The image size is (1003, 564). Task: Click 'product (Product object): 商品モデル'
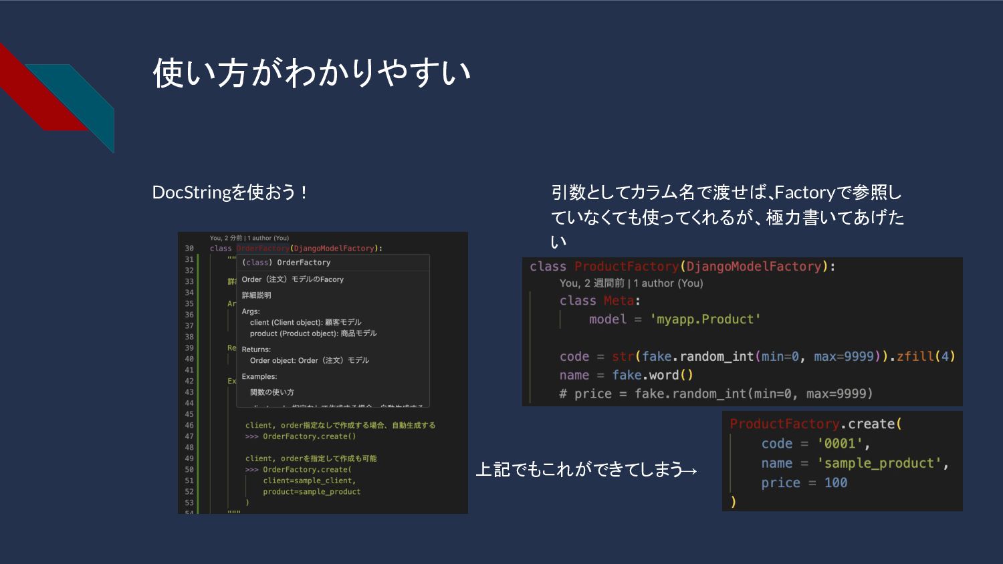pyautogui.click(x=314, y=333)
